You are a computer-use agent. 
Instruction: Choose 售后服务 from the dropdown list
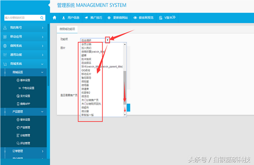86,78
